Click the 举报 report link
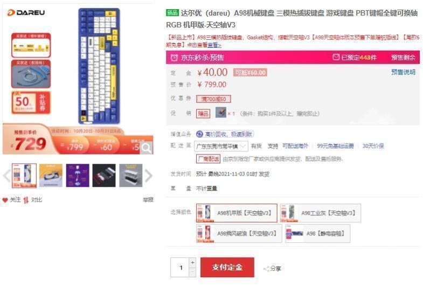 pos(148,200)
